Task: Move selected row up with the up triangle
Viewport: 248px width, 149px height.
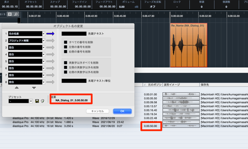Action: [17, 88]
